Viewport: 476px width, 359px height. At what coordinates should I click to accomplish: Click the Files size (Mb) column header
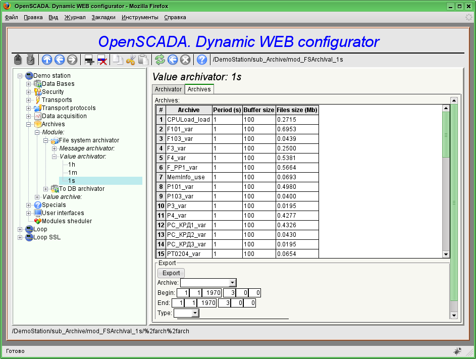pyautogui.click(x=297, y=110)
